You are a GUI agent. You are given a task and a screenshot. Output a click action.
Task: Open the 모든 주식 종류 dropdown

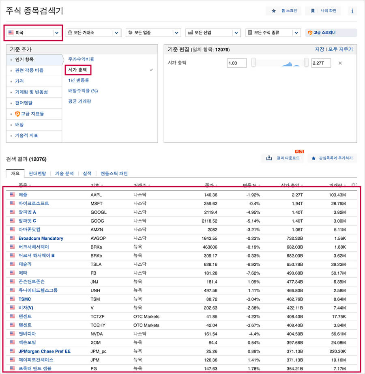pyautogui.click(x=273, y=33)
